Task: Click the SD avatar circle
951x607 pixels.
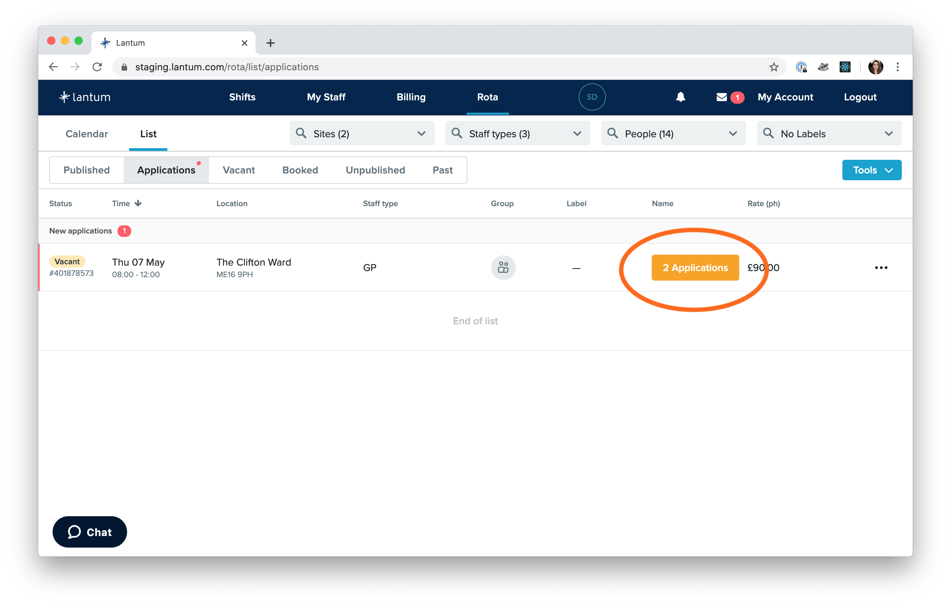Action: (x=592, y=97)
